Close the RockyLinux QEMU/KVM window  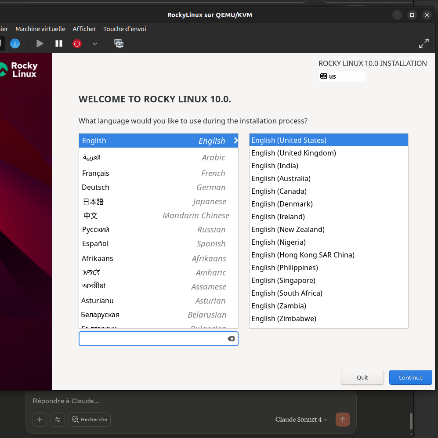pos(427,15)
